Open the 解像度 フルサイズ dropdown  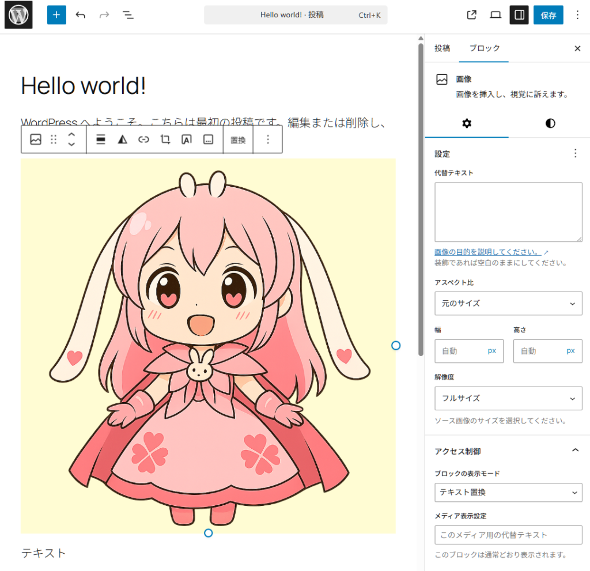click(x=508, y=398)
